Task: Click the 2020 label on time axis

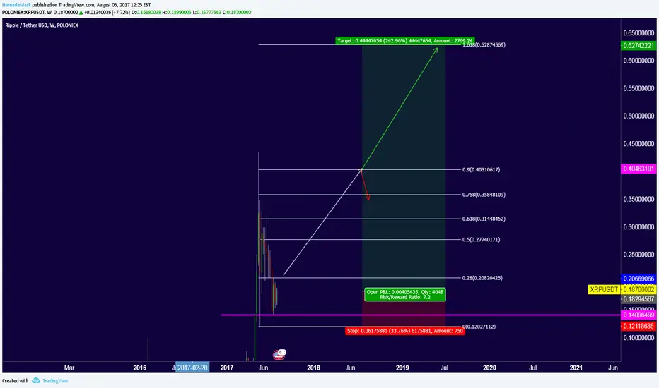Action: coord(489,368)
